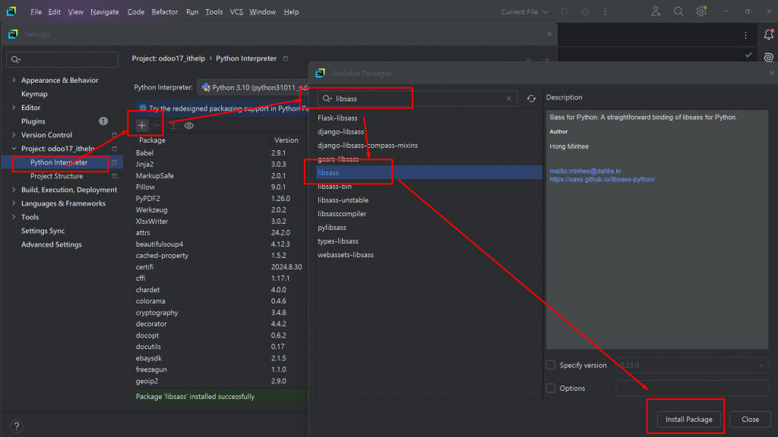Click the Options text input field
The image size is (778, 437).
click(x=692, y=388)
